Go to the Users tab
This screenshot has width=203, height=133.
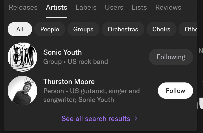pos(114,7)
